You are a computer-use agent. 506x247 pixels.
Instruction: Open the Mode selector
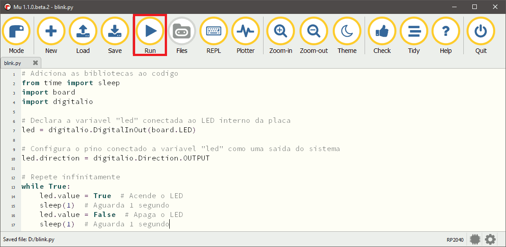(17, 35)
